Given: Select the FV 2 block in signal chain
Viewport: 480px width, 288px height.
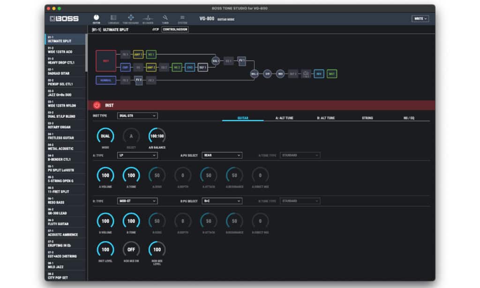Looking at the screenshot, I should click(x=138, y=80).
